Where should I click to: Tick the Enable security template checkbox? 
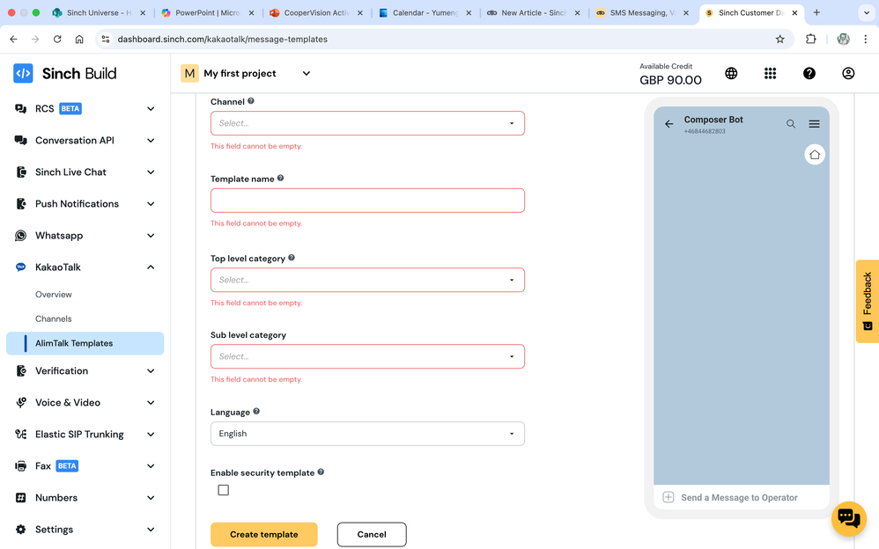(x=223, y=490)
